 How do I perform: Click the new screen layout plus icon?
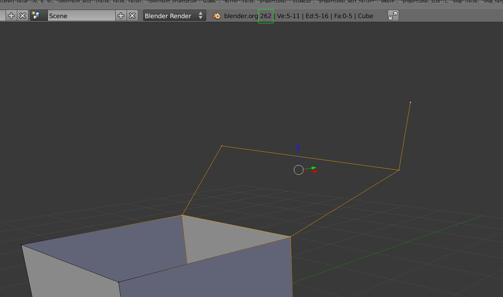11,16
